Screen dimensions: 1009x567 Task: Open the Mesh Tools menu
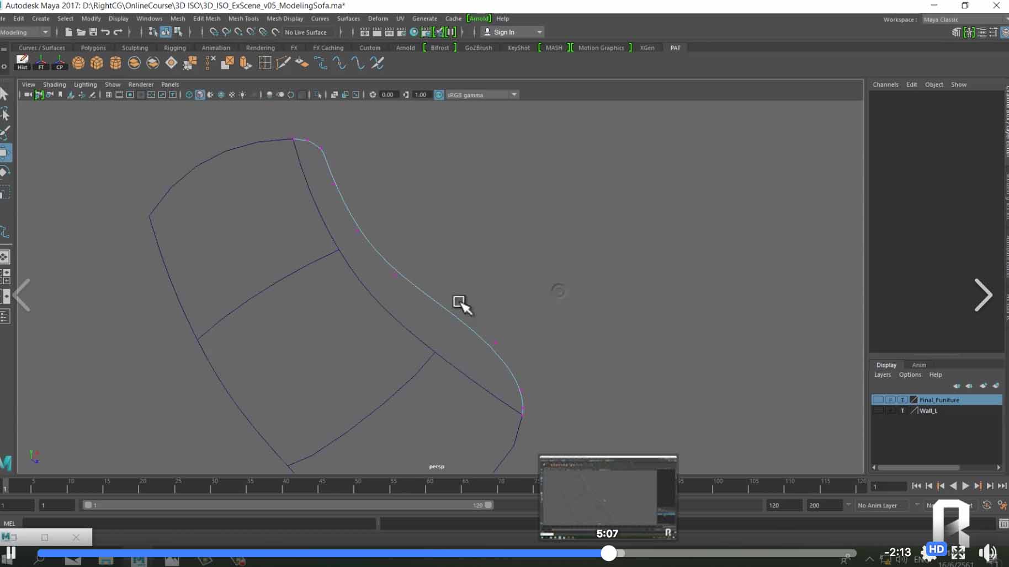[243, 19]
